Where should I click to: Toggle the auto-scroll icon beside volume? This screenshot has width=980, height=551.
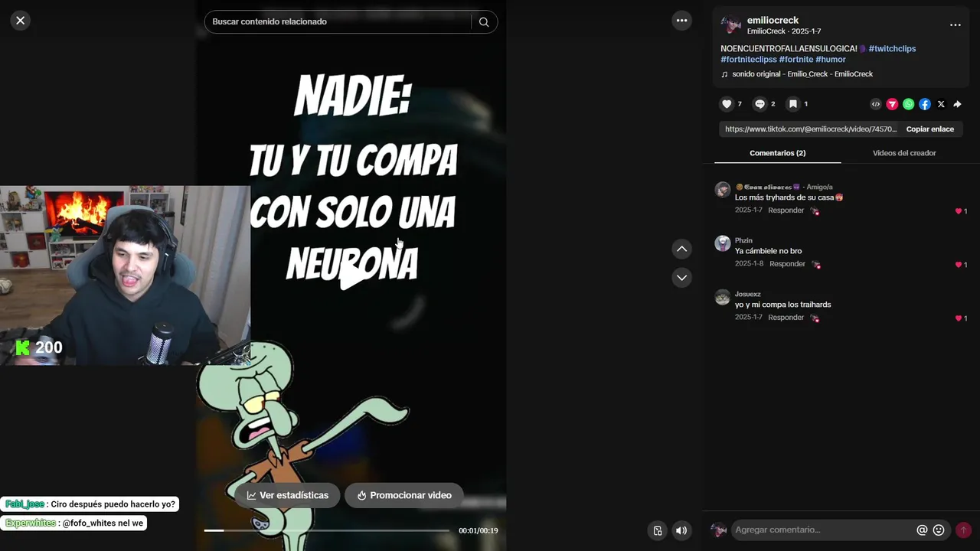658,530
